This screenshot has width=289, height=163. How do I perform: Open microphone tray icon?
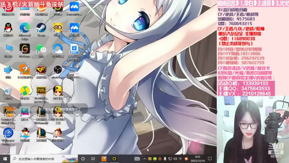[x=165, y=159]
